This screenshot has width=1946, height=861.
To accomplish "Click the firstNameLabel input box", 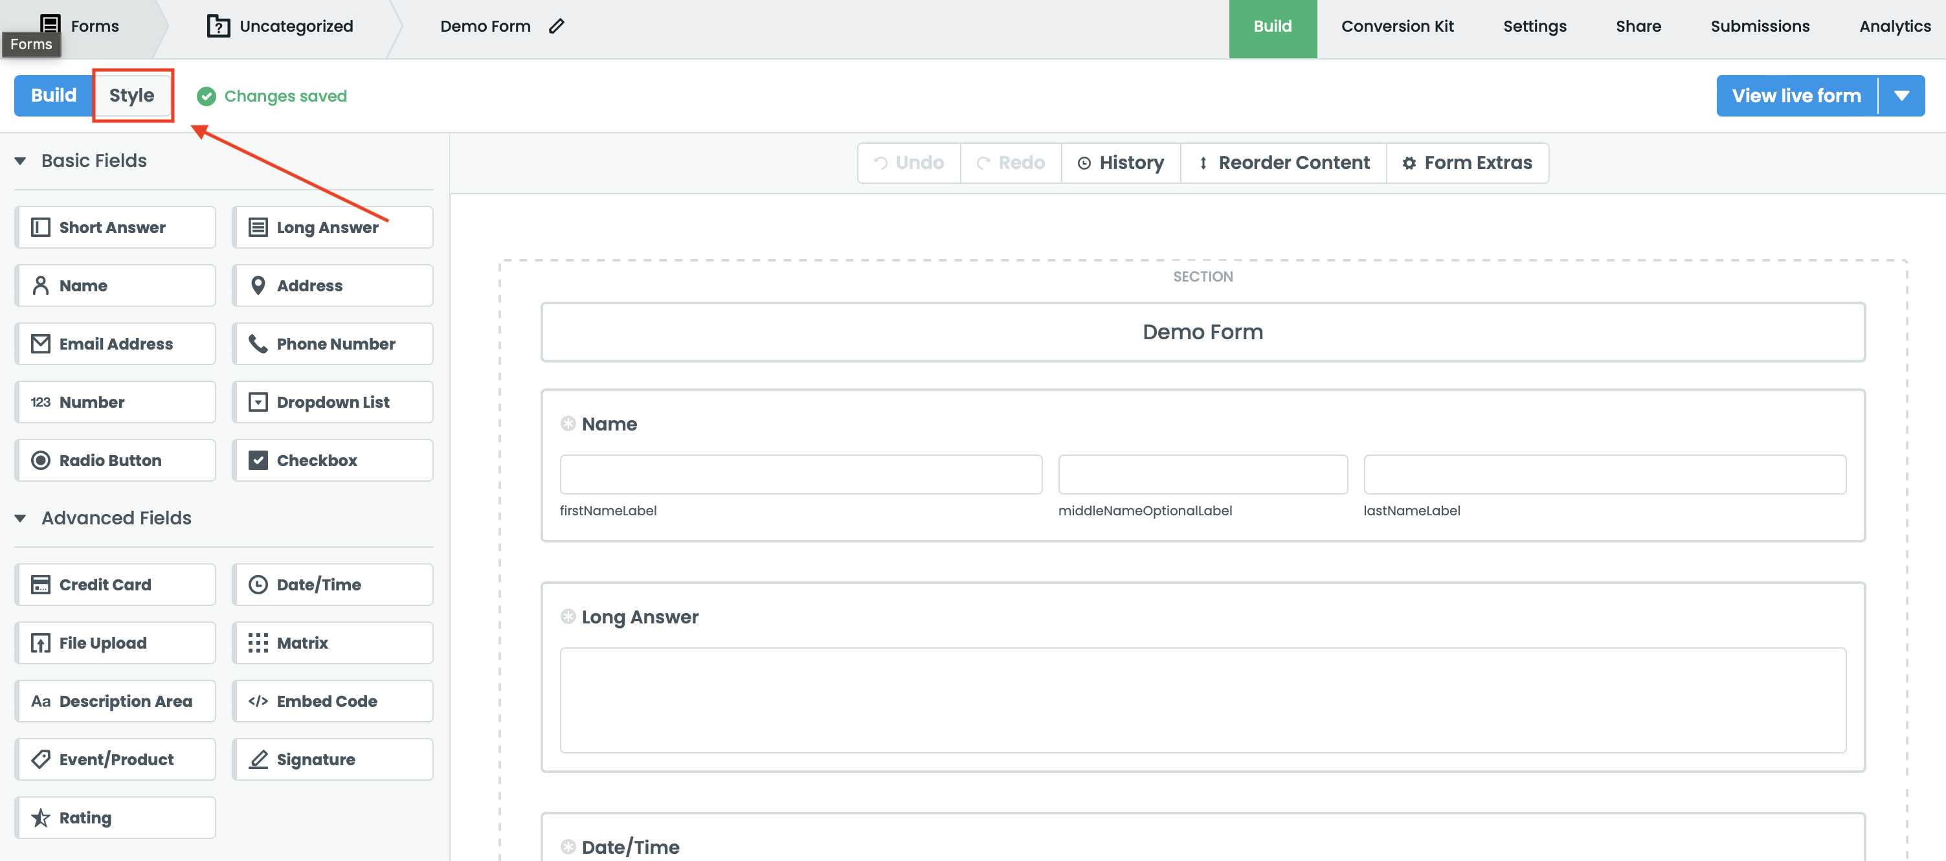I will pos(801,475).
